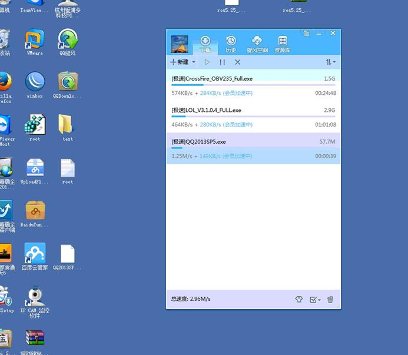Open the 历史 history tab
This screenshot has width=408, height=355.
(231, 44)
